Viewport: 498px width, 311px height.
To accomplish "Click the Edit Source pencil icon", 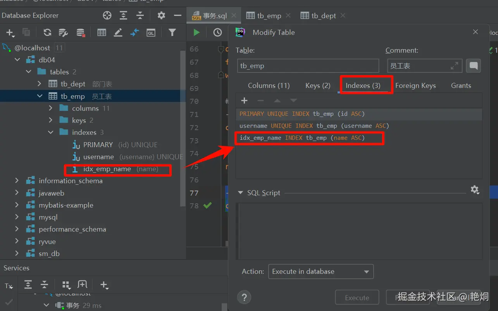I will tap(118, 33).
